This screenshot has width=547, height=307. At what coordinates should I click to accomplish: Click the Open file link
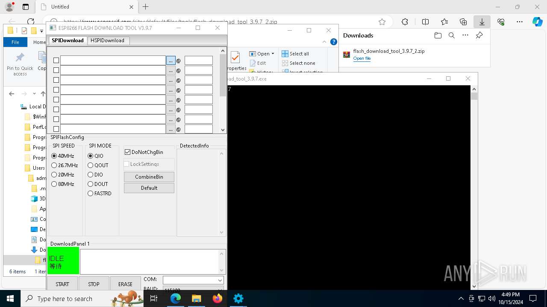[x=362, y=58]
